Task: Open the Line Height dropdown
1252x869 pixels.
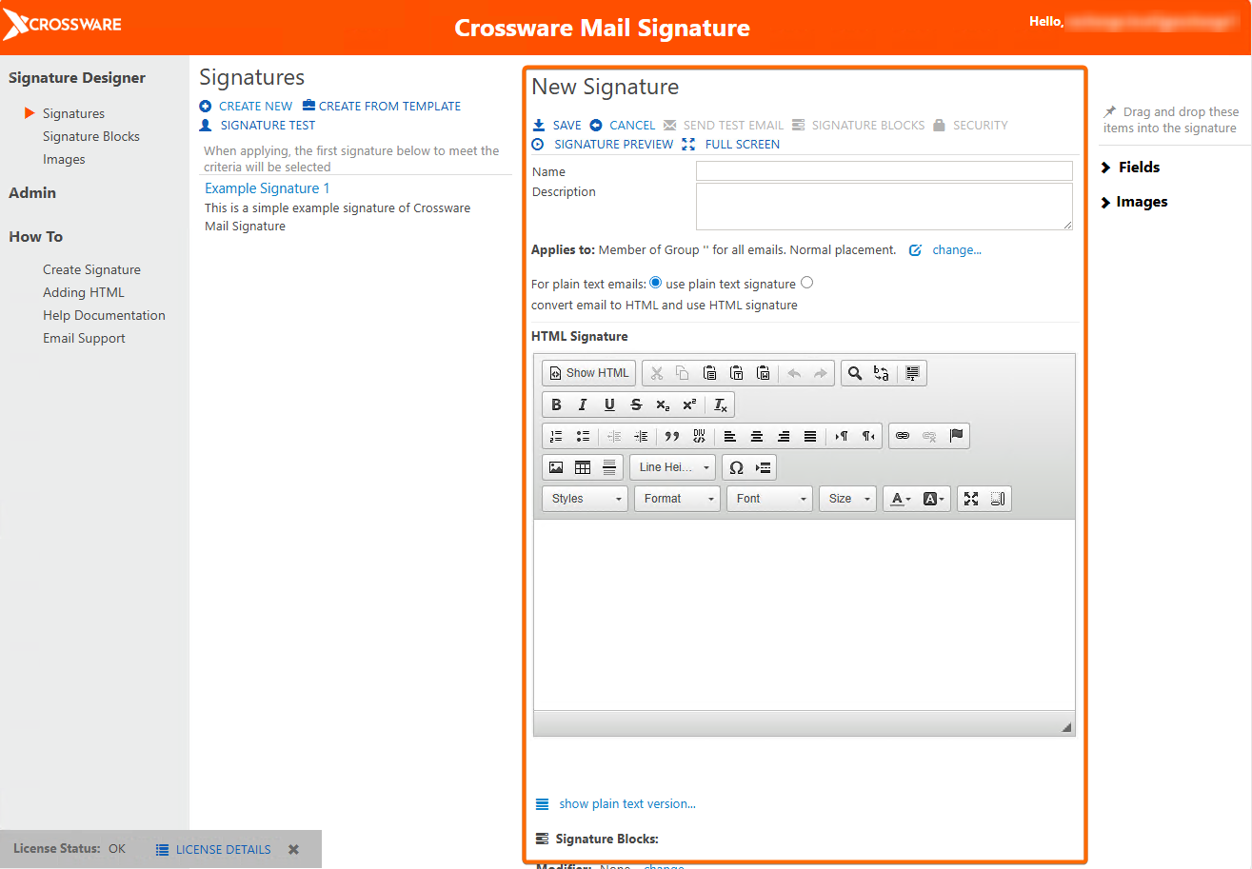Action: [x=673, y=467]
